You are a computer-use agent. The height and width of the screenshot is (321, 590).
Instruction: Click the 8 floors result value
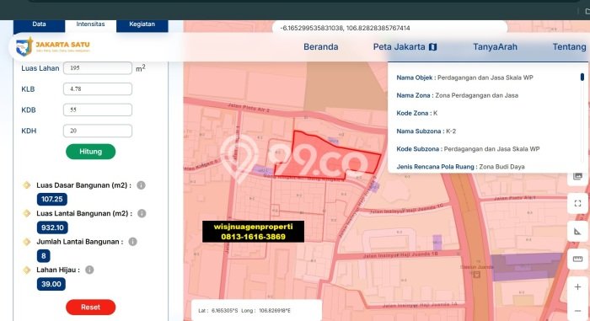44,256
